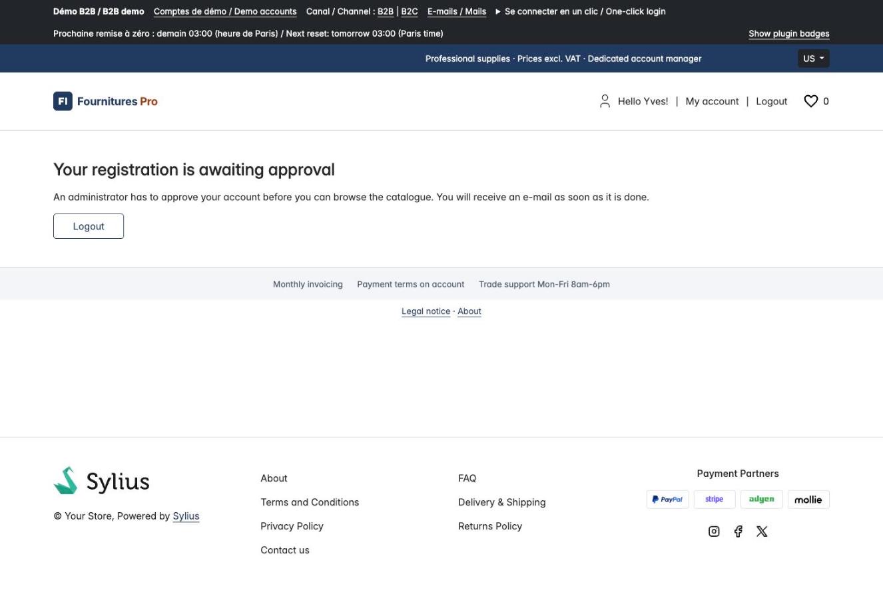Click the 'Your registration is awaiting approval' heading

pos(194,170)
